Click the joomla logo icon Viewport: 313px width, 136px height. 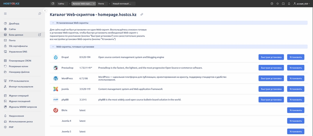pyautogui.click(x=56, y=89)
